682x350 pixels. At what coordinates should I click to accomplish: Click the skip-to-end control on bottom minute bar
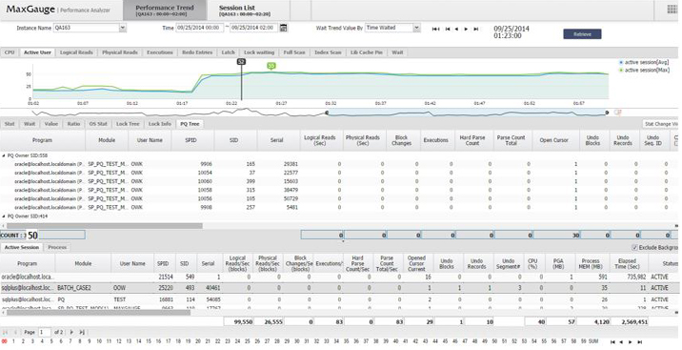pyautogui.click(x=641, y=342)
